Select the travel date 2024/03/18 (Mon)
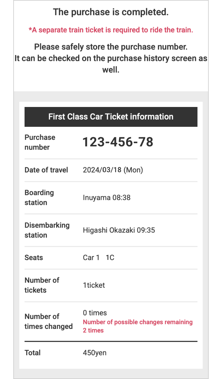Viewport: 222px width, 379px height. click(x=113, y=170)
